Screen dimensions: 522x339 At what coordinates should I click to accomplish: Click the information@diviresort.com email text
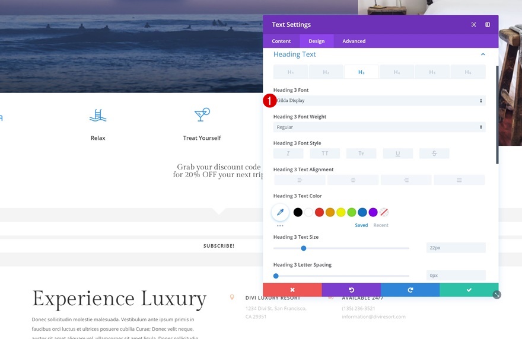[x=374, y=316]
